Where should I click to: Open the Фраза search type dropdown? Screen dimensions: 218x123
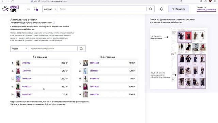pyautogui.click(x=20, y=49)
